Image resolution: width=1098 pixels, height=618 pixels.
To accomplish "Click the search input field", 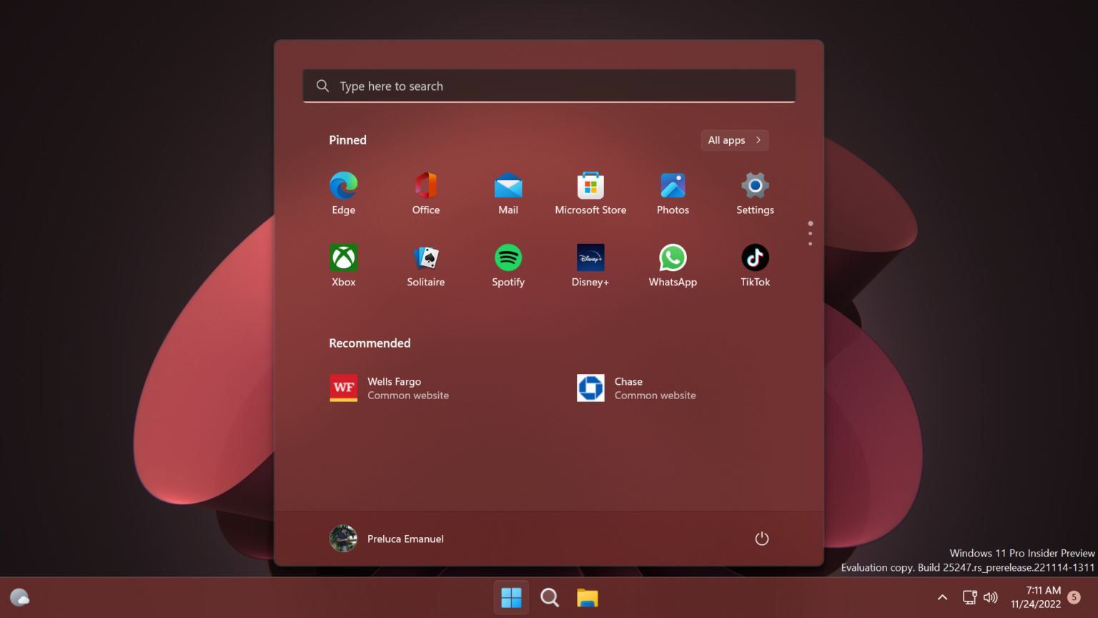I will pos(549,86).
